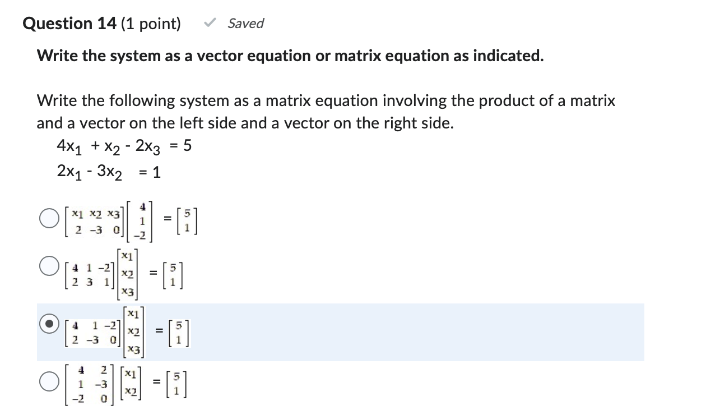Click the variable vector x1 x2 x3 in second option
The image size is (720, 419).
pyautogui.click(x=126, y=274)
